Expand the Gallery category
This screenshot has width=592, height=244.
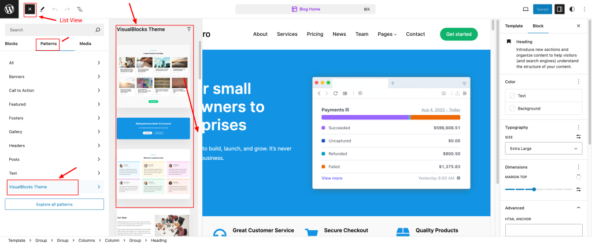(x=54, y=132)
